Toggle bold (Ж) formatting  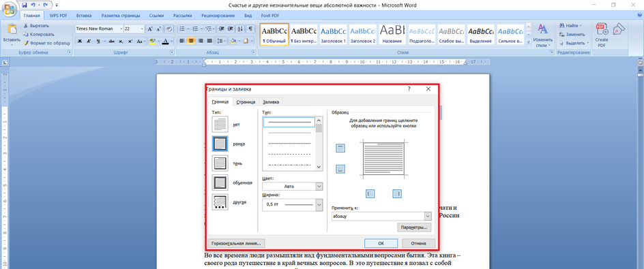pos(80,41)
